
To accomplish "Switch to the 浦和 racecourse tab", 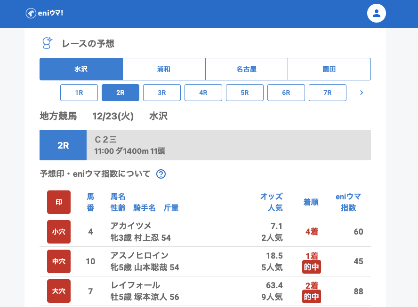I will point(164,69).
